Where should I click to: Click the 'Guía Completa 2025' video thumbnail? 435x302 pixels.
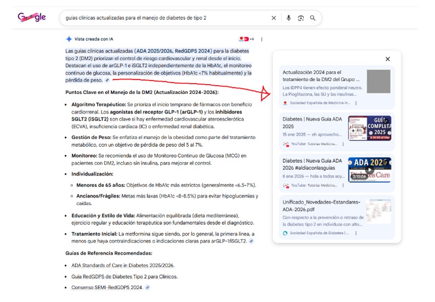coord(370,128)
